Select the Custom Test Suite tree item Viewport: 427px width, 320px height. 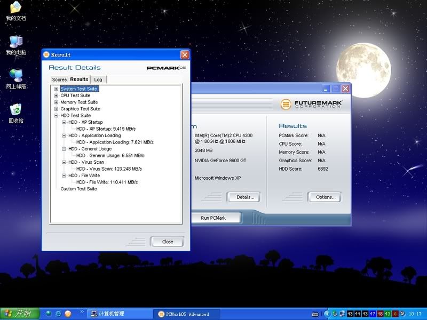tap(78, 189)
